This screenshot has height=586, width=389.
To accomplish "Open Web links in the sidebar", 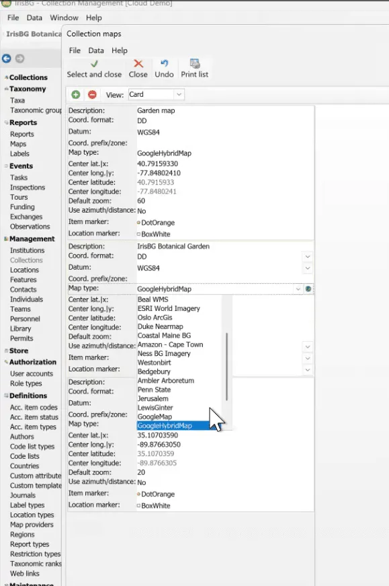I will click(25, 574).
